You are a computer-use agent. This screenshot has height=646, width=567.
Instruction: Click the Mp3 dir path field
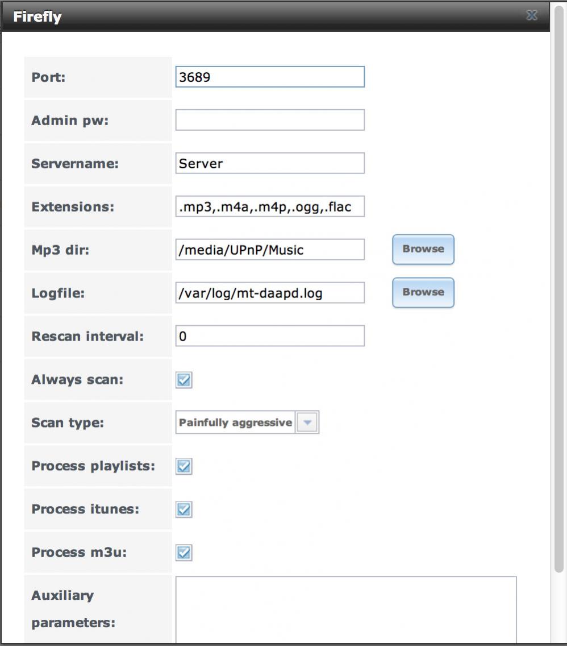click(270, 250)
